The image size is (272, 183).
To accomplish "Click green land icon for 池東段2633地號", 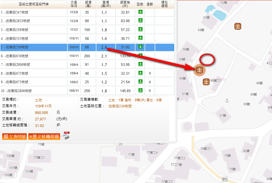I will tap(140, 21).
